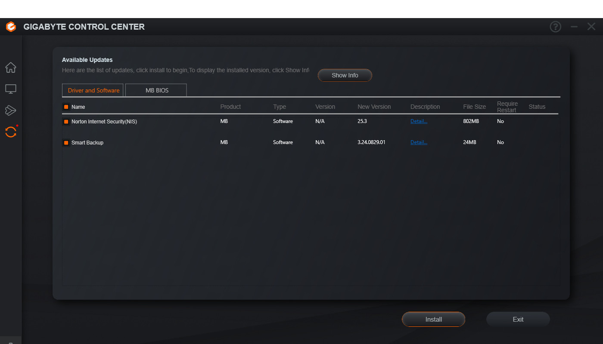Open the arrow-shaped performance icon in sidebar
Screen dimensions: 603x344
coord(11,111)
